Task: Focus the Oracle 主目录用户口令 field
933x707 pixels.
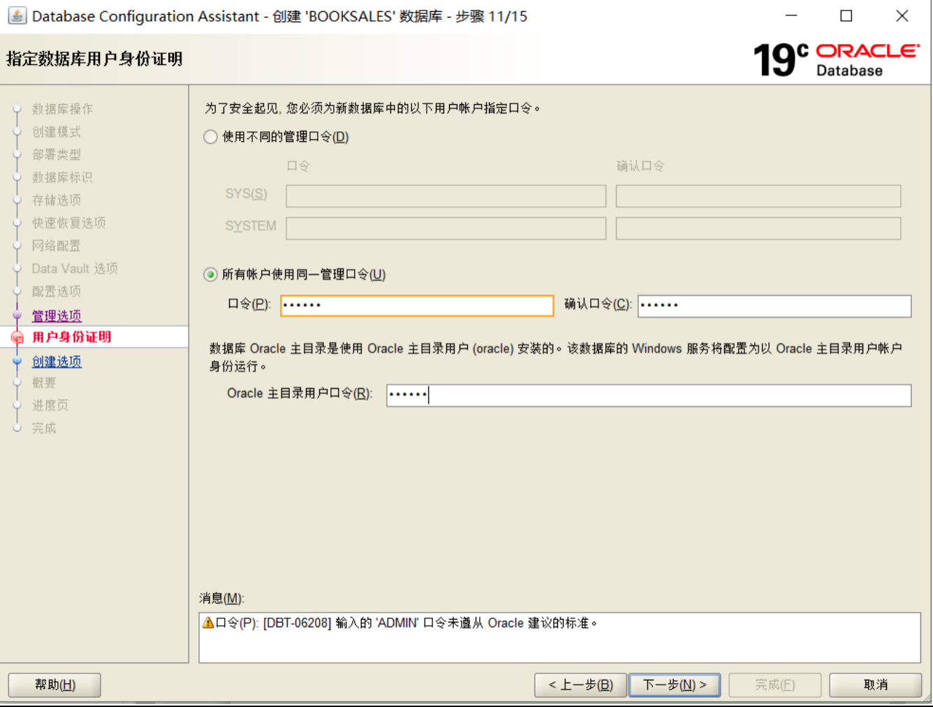Action: [649, 395]
